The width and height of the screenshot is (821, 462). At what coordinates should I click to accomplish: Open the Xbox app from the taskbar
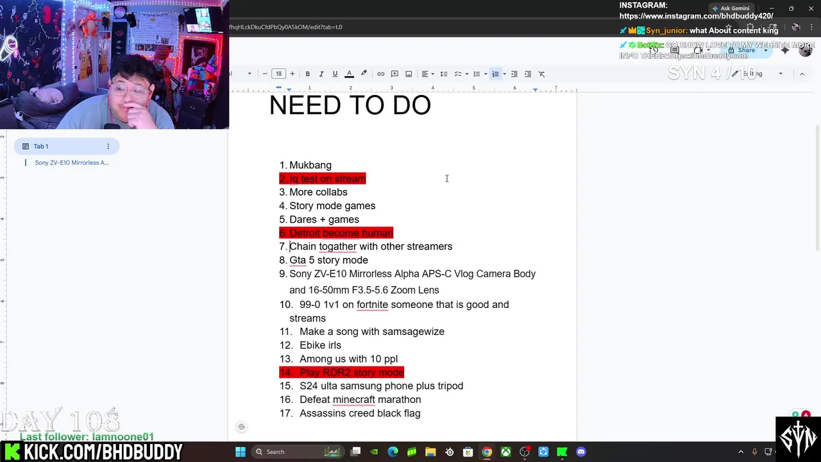[505, 452]
